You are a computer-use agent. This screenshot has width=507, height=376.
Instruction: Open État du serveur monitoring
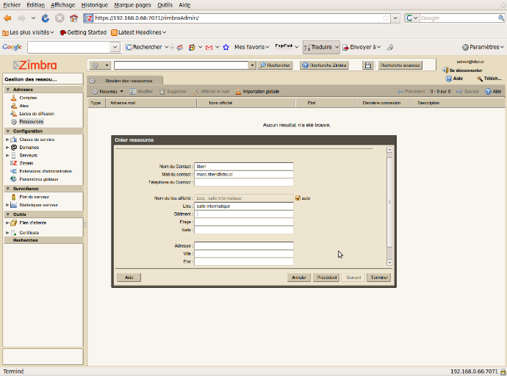click(33, 197)
